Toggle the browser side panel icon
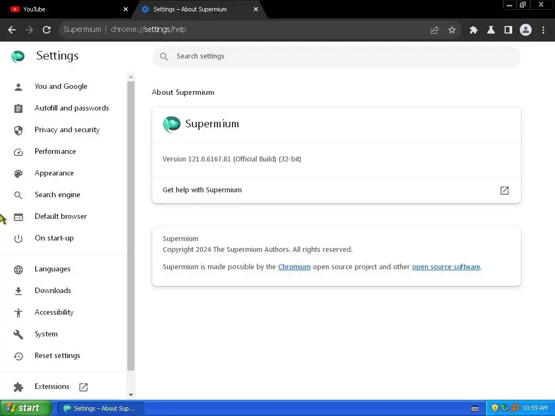The width and height of the screenshot is (555, 416). [508, 30]
